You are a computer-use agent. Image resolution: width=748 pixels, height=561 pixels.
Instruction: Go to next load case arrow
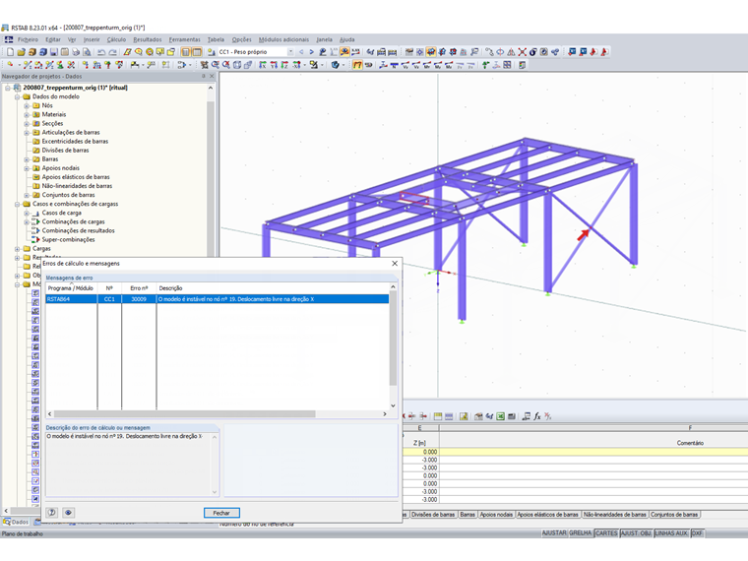[x=312, y=52]
